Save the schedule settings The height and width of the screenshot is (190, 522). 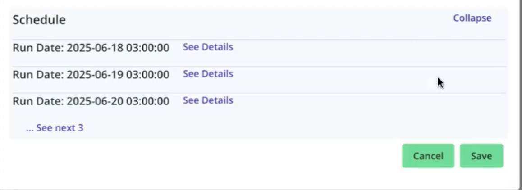pyautogui.click(x=481, y=156)
